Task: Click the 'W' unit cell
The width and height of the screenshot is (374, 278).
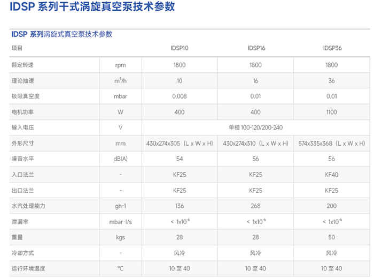Action: click(x=120, y=112)
